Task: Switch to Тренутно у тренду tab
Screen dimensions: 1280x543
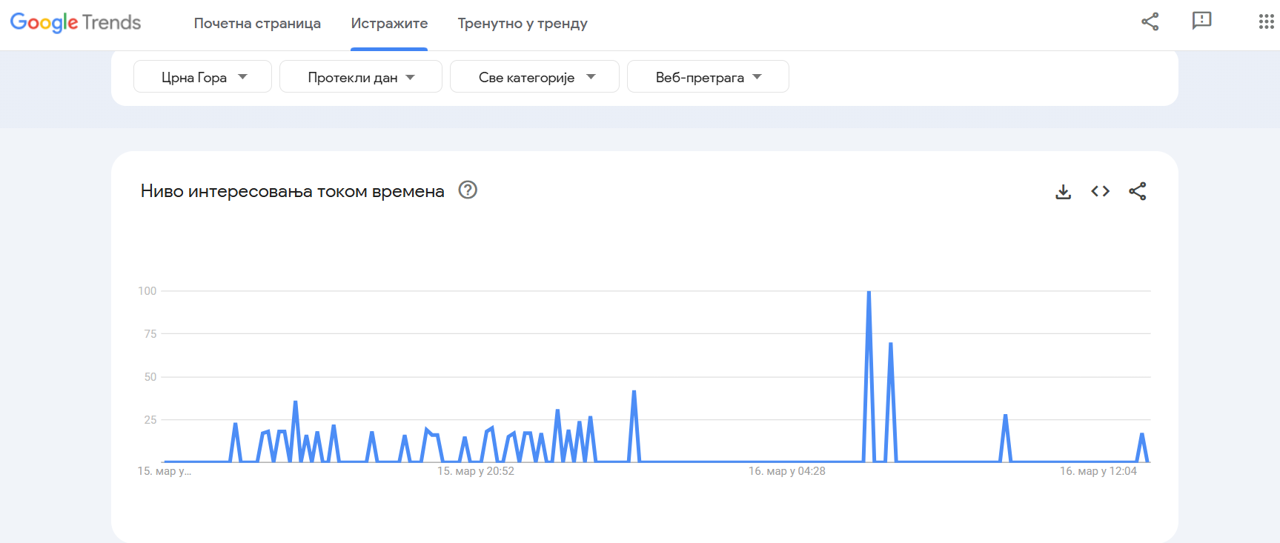Action: 523,23
